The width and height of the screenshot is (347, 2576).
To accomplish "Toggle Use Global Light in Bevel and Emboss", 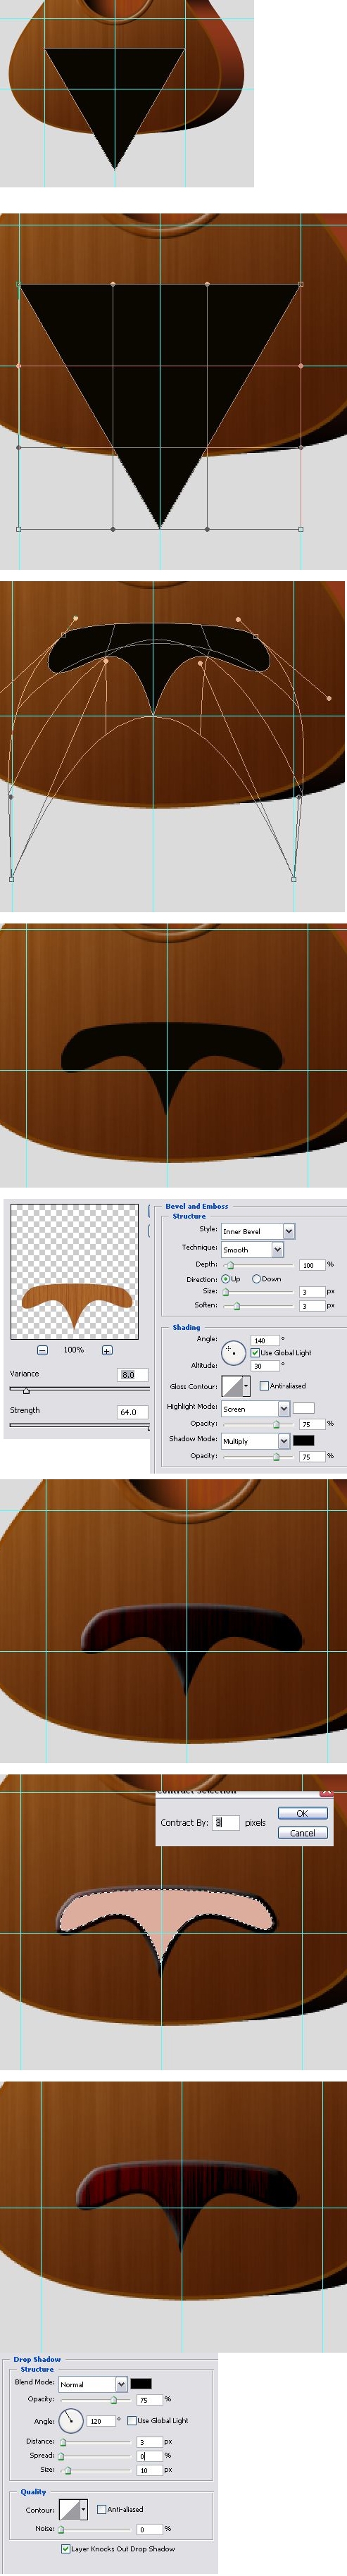I will tap(255, 1352).
